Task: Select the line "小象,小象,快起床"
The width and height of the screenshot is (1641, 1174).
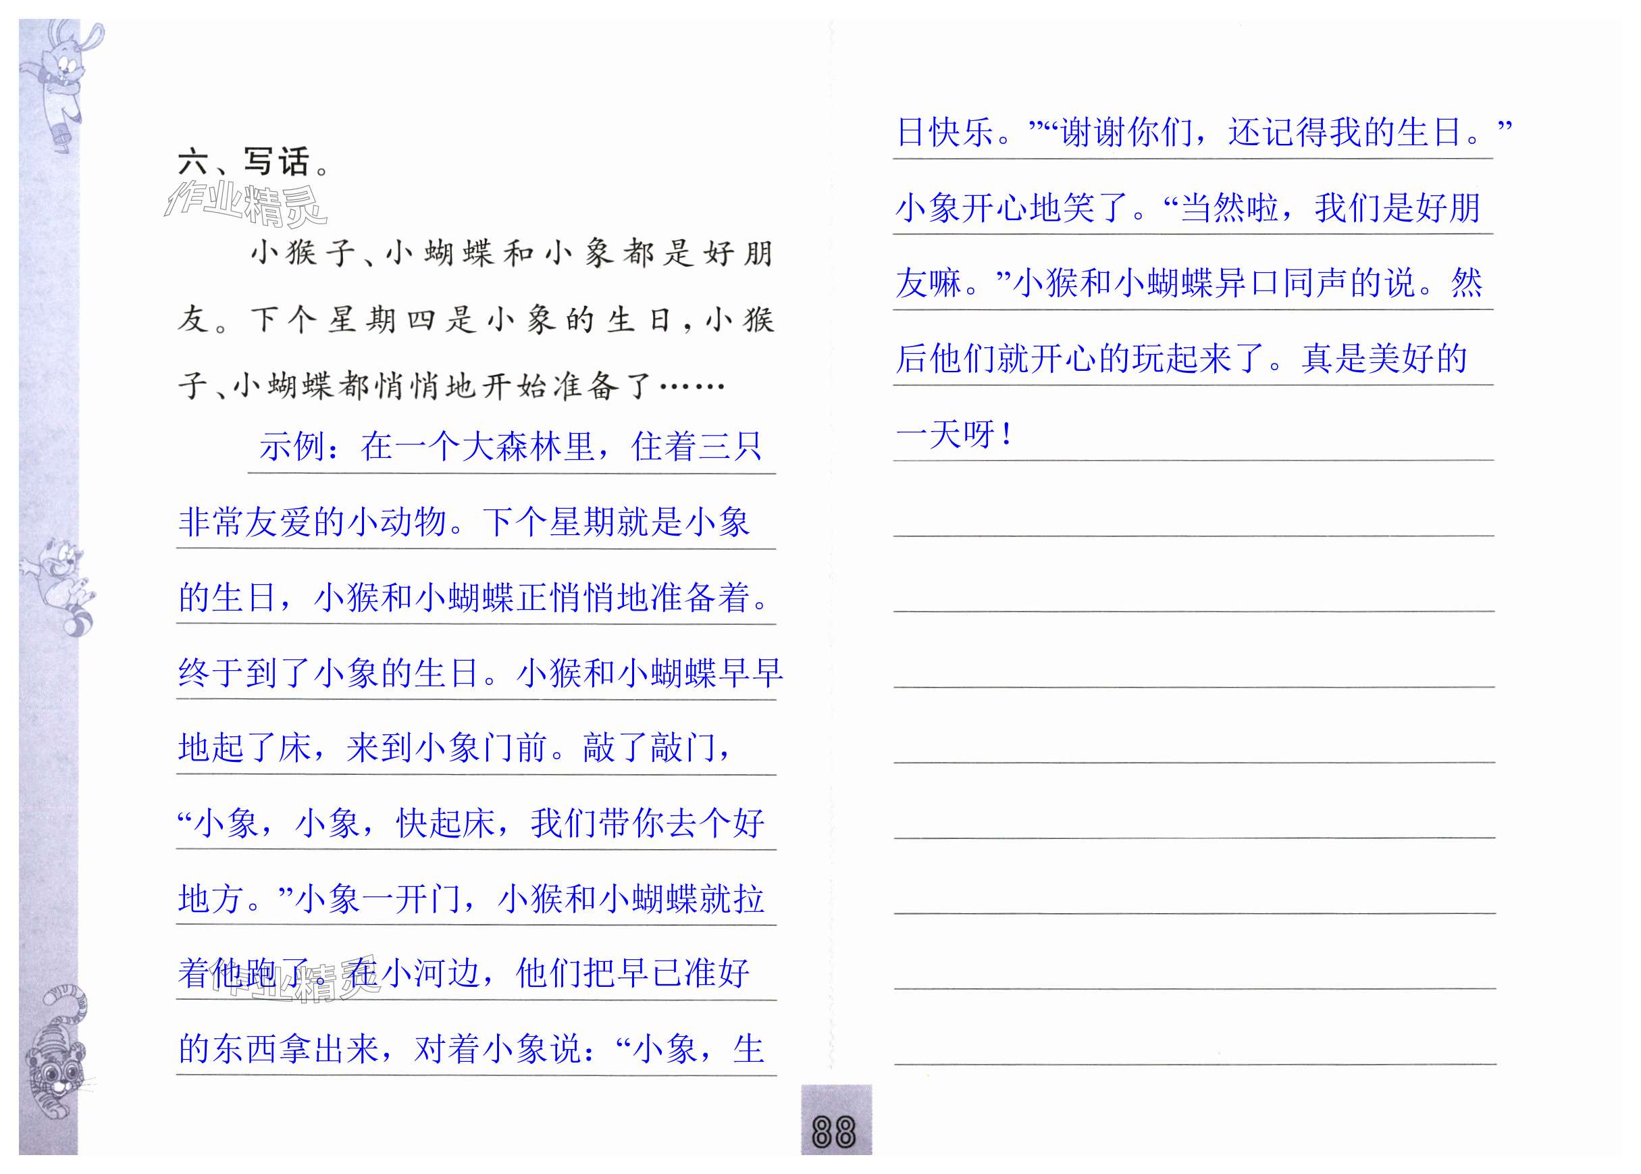Action: [471, 823]
